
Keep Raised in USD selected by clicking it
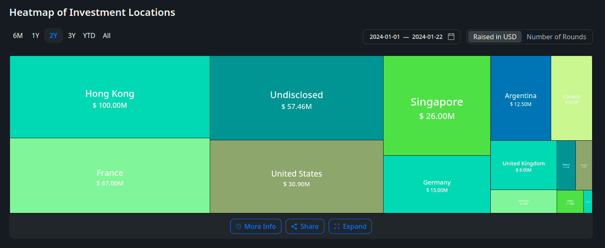(x=495, y=37)
